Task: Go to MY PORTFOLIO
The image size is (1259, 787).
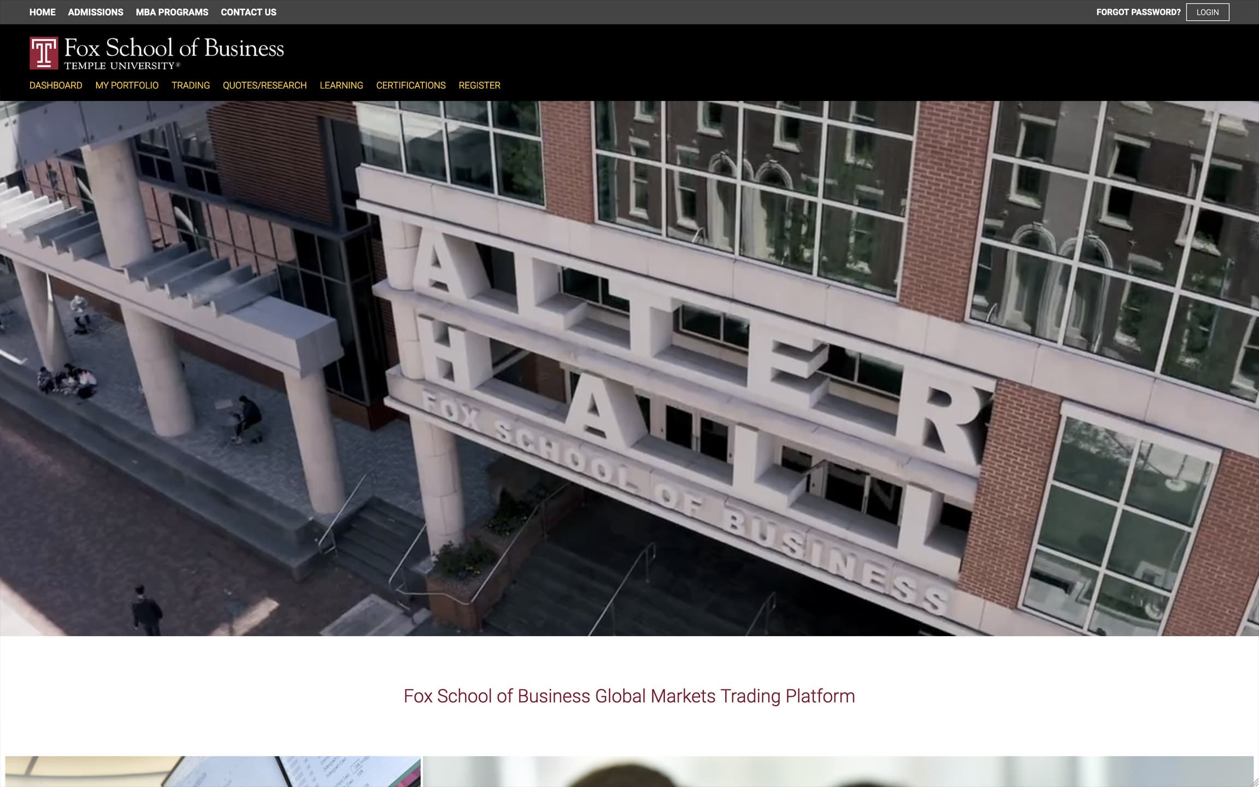Action: (x=127, y=85)
